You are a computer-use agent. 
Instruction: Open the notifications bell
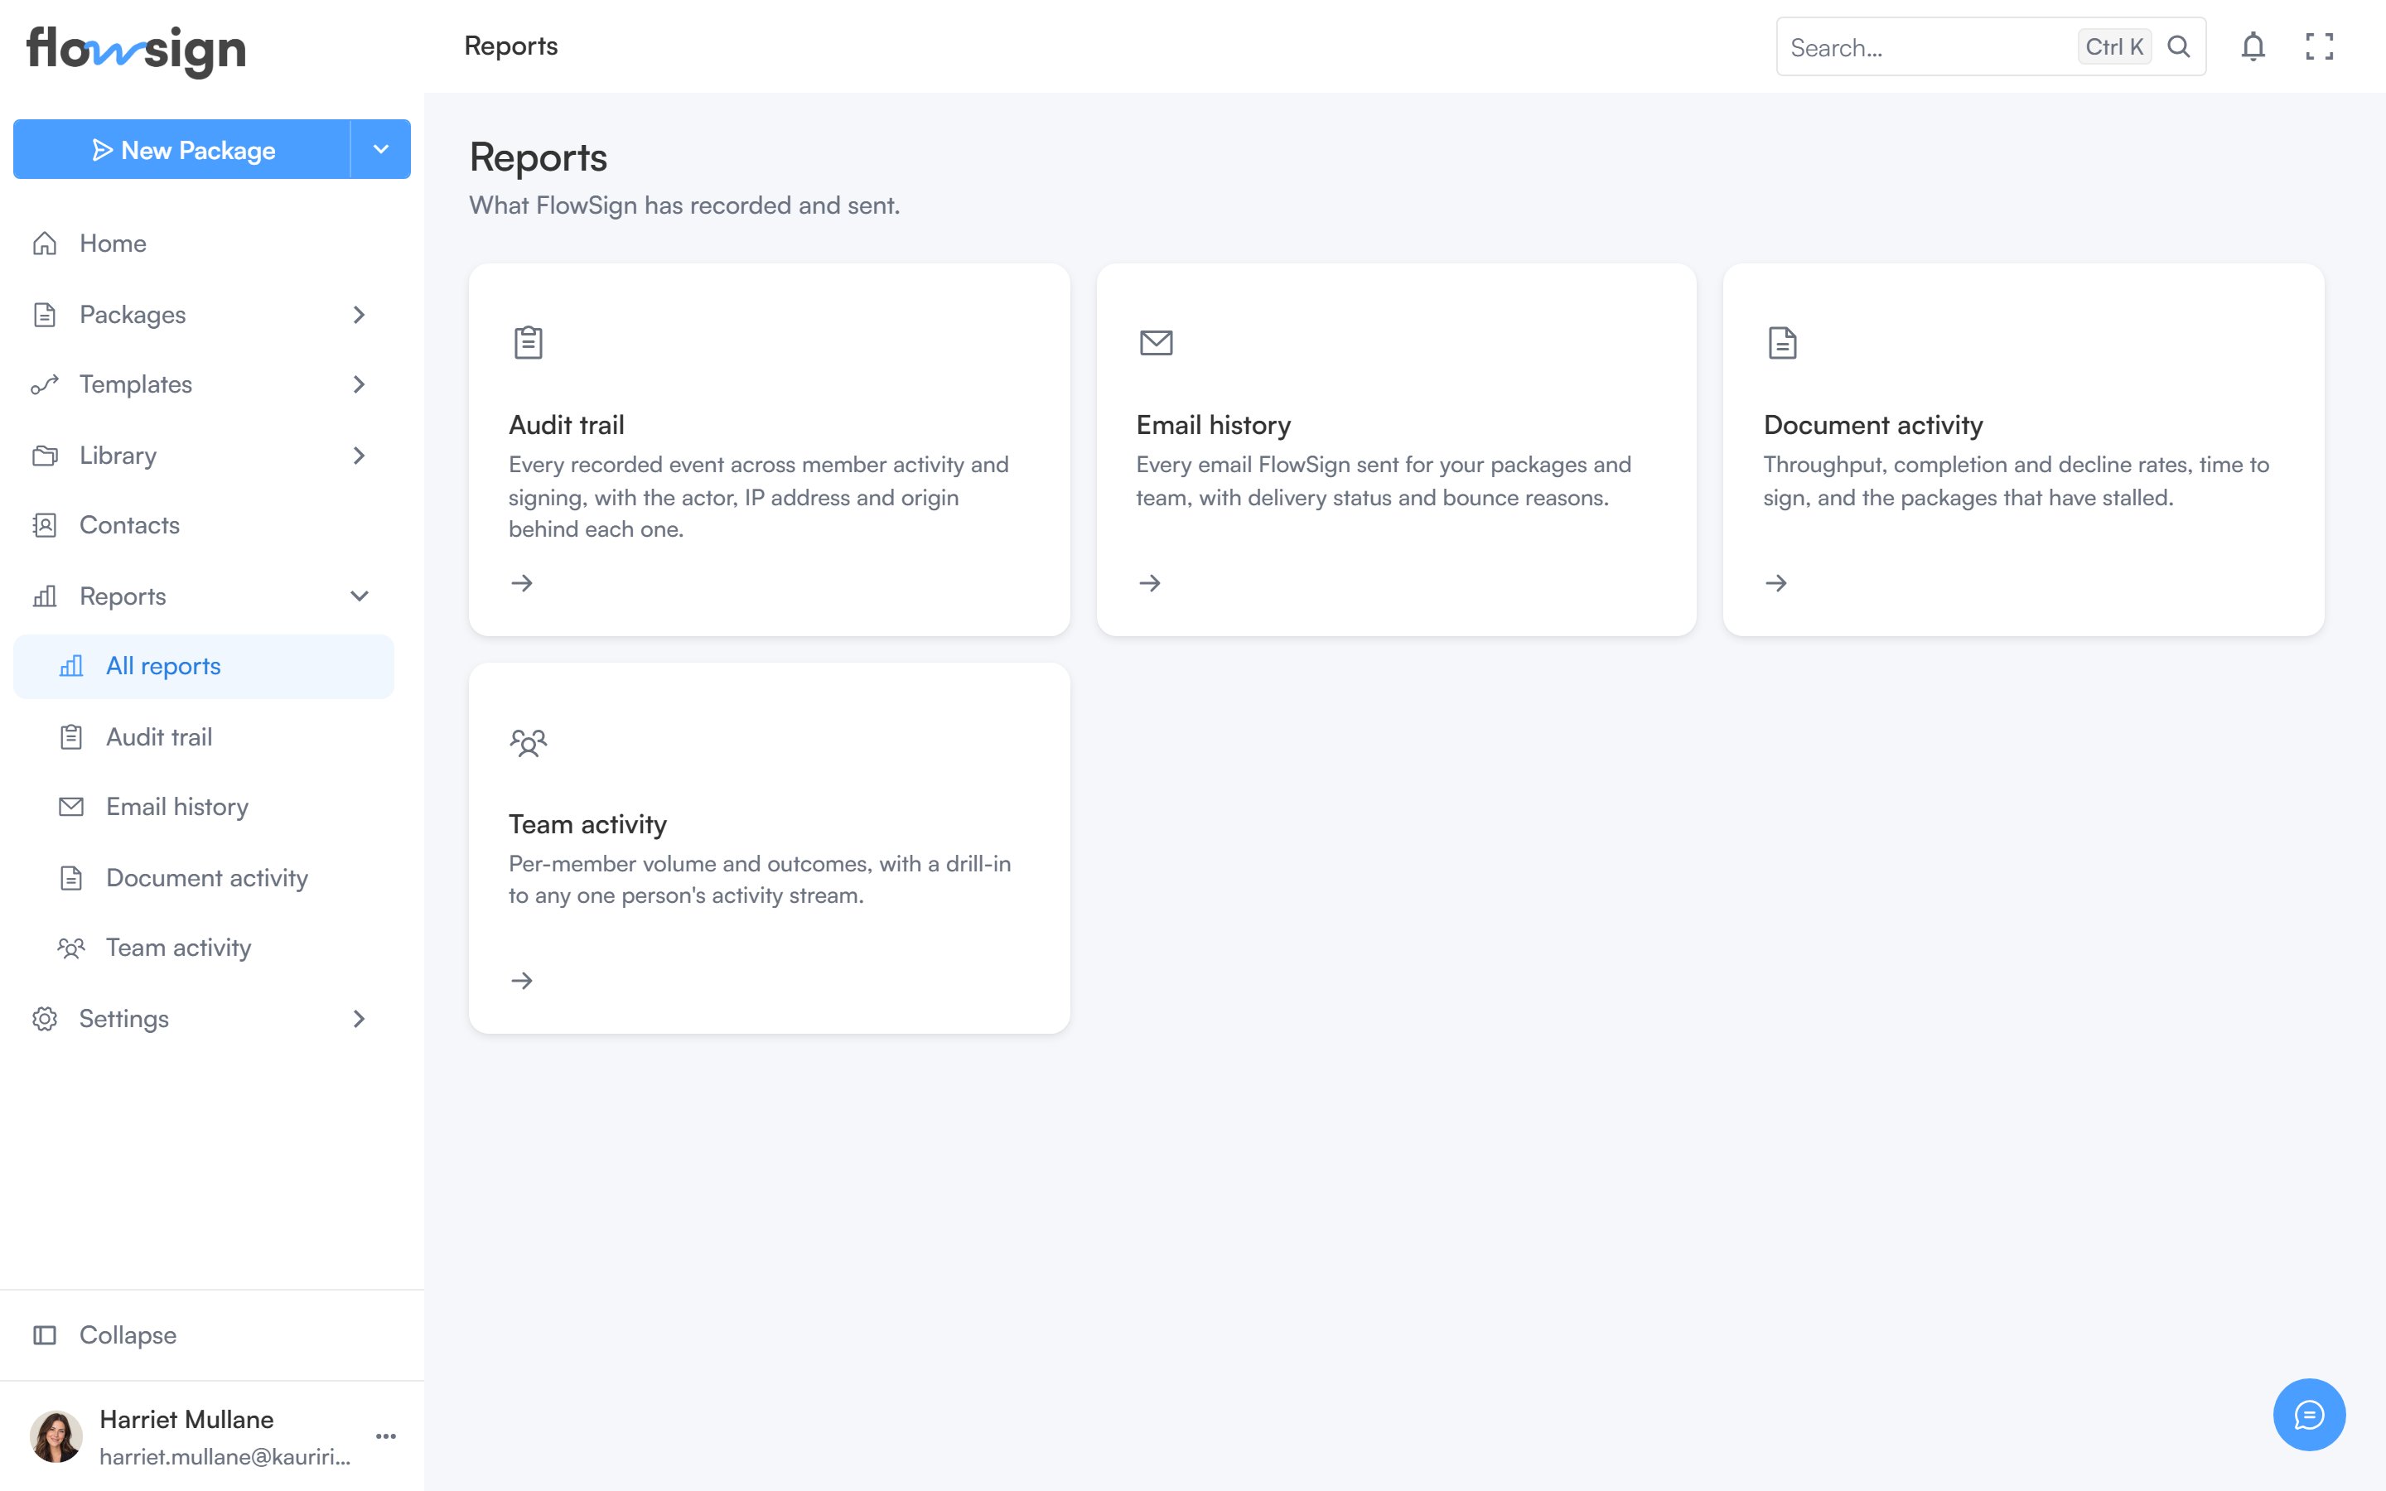pyautogui.click(x=2253, y=46)
